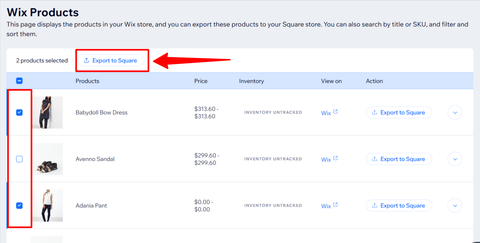Viewport: 480px width, 243px height.
Task: Click external-link icon in Babydoll Bow Dress row
Action: click(335, 112)
